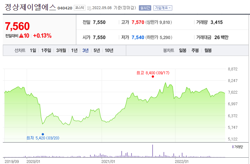Switch chart to 1년 range
Image resolution: width=250 pixels, height=164 pixels.
[x=74, y=50]
